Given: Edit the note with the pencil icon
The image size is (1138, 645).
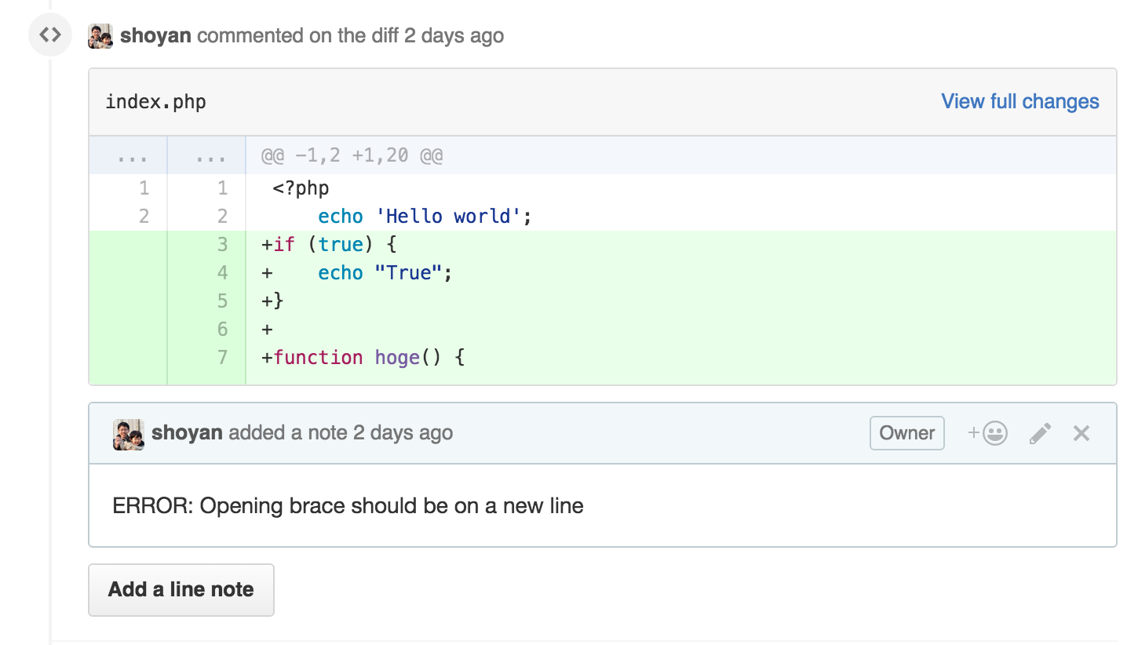Looking at the screenshot, I should coord(1040,433).
